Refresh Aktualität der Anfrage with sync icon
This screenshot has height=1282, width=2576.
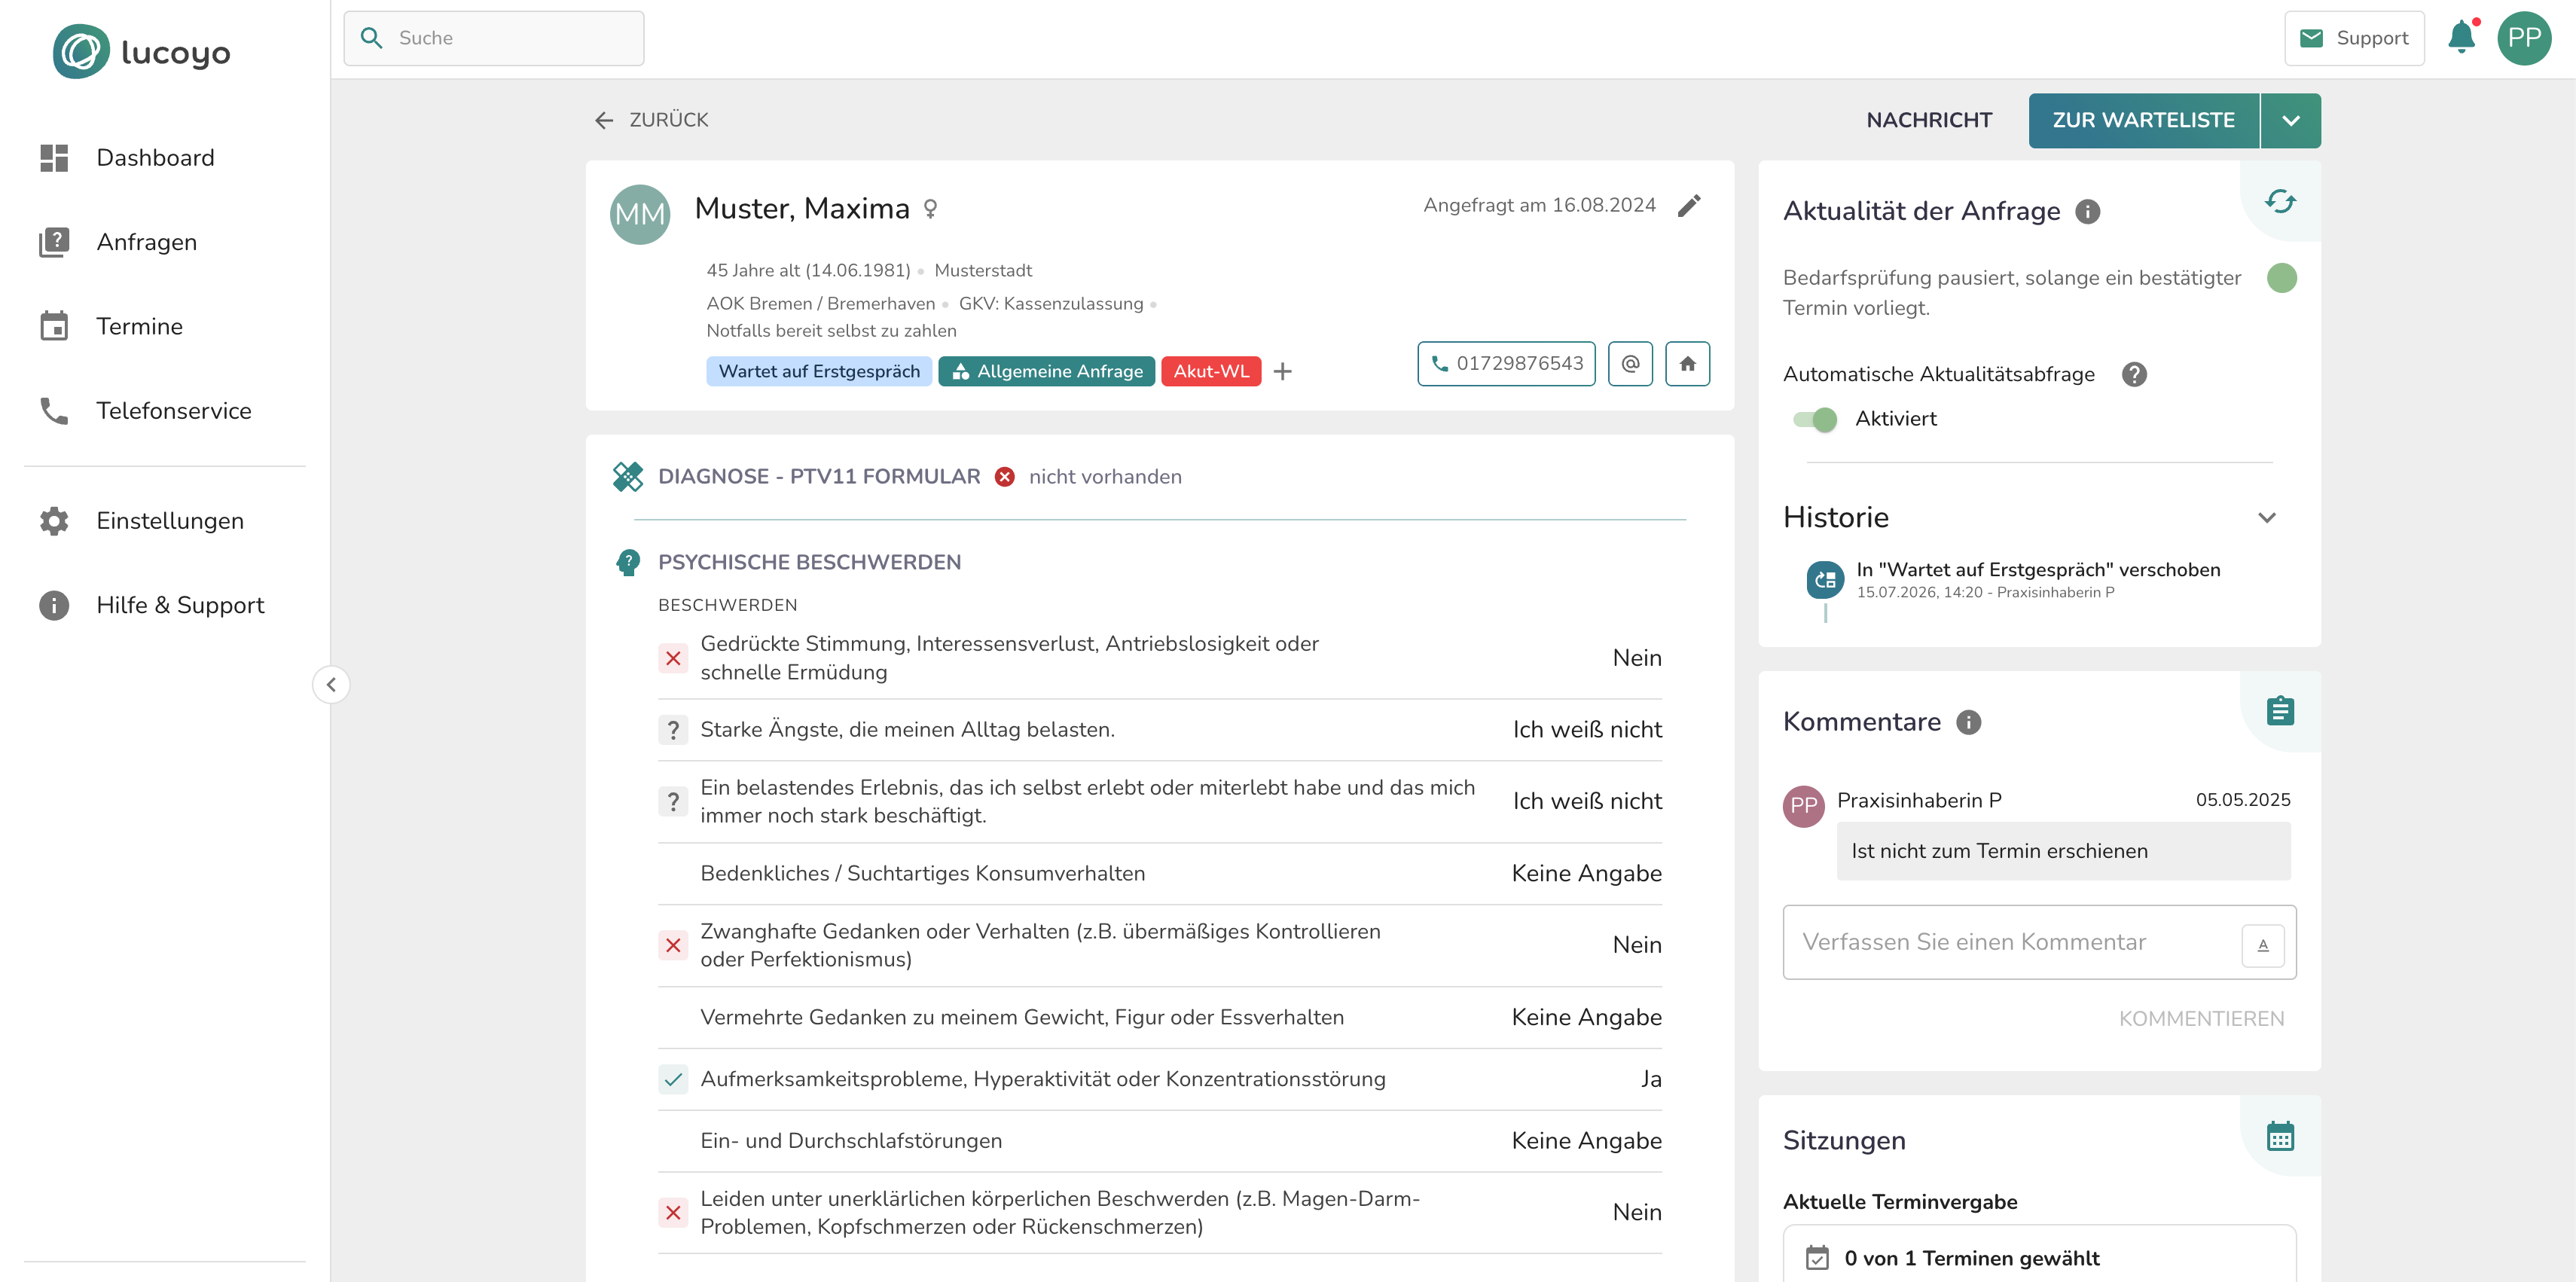[2280, 201]
